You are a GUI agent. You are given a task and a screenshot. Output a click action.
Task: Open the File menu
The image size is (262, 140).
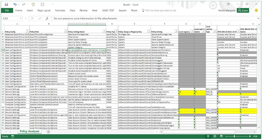point(7,10)
